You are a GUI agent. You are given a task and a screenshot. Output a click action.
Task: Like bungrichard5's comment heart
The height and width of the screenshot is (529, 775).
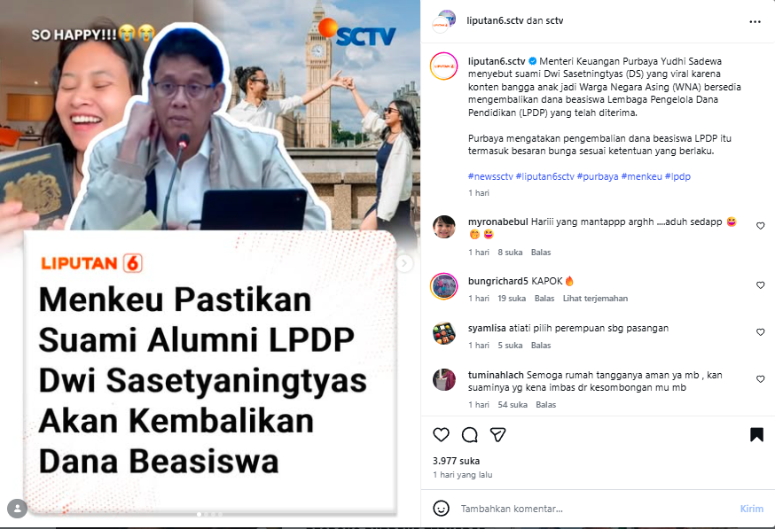click(760, 285)
